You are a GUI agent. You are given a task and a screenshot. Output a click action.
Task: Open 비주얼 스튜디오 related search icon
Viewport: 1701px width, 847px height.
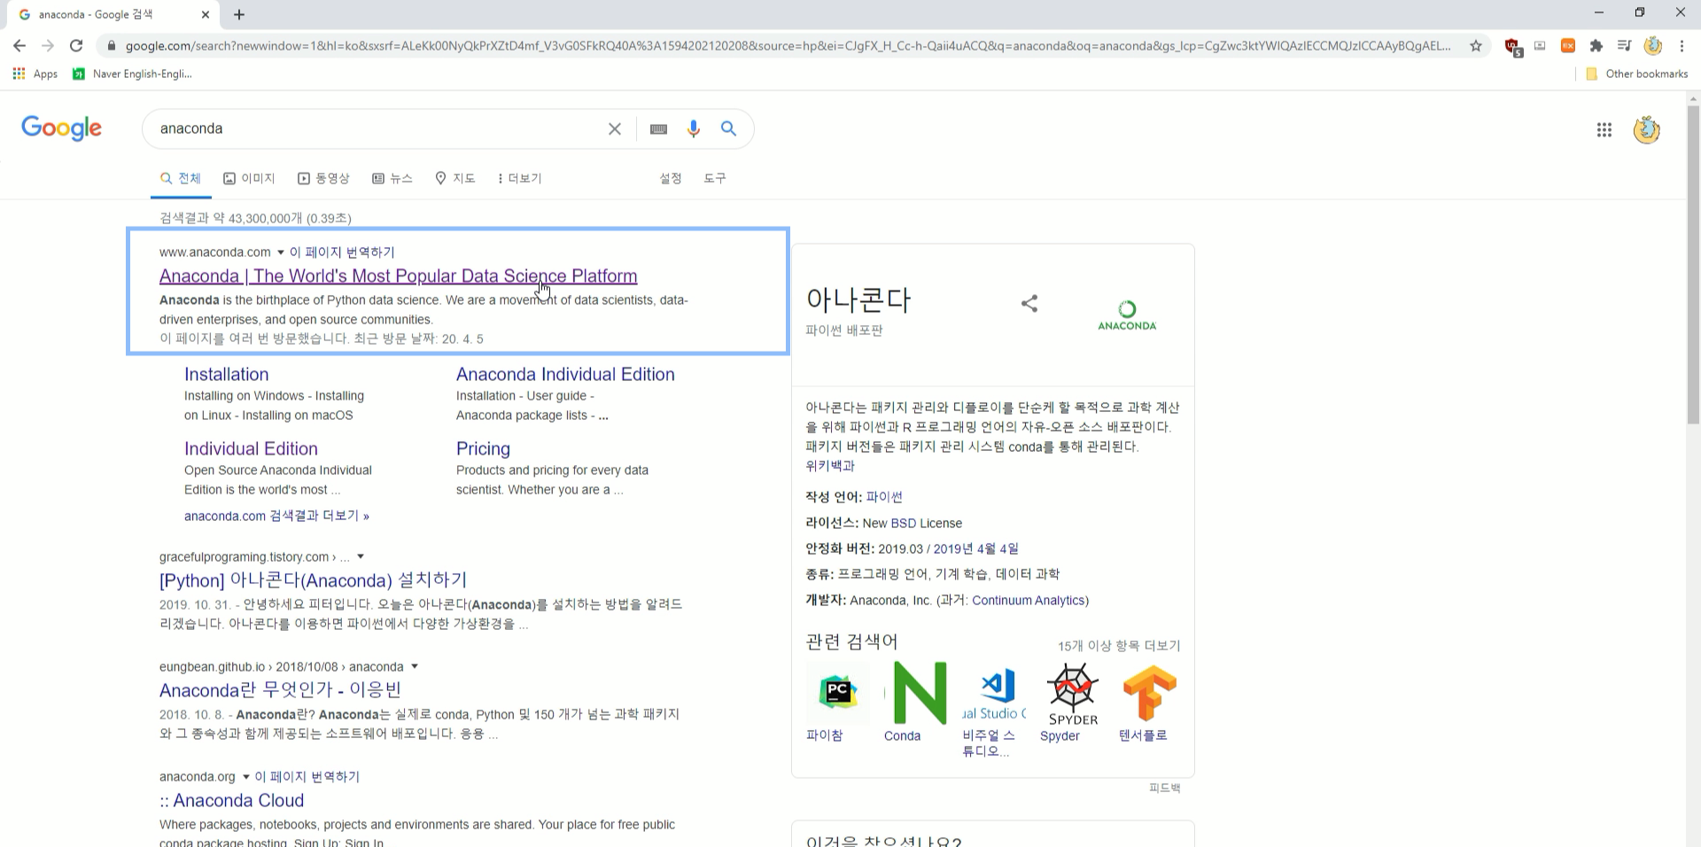click(x=995, y=692)
